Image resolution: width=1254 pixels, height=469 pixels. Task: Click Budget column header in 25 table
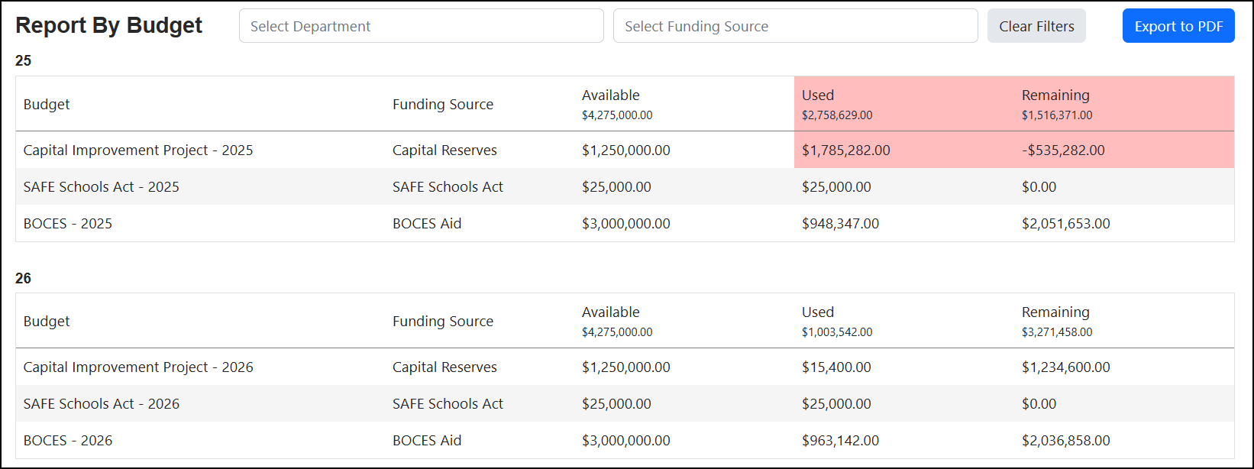click(x=47, y=105)
